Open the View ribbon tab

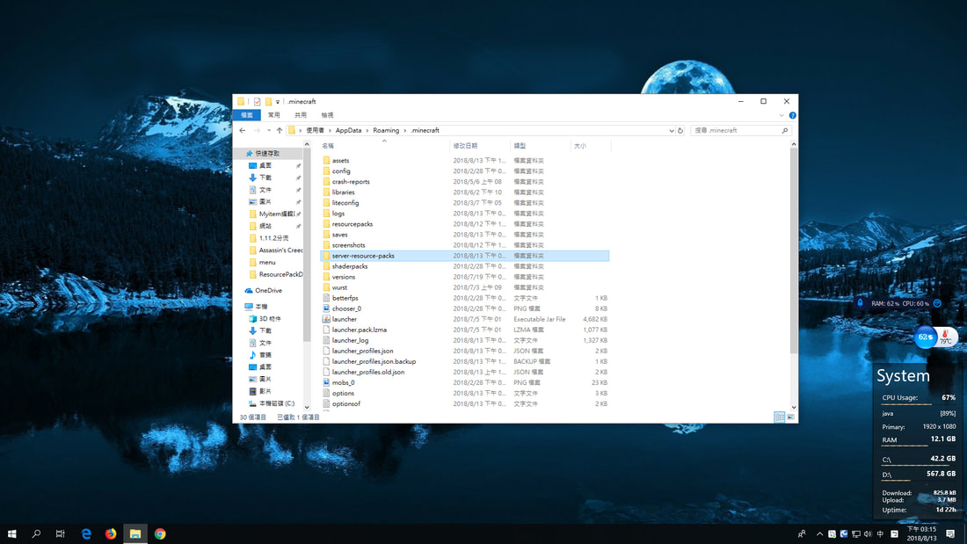pyautogui.click(x=327, y=115)
